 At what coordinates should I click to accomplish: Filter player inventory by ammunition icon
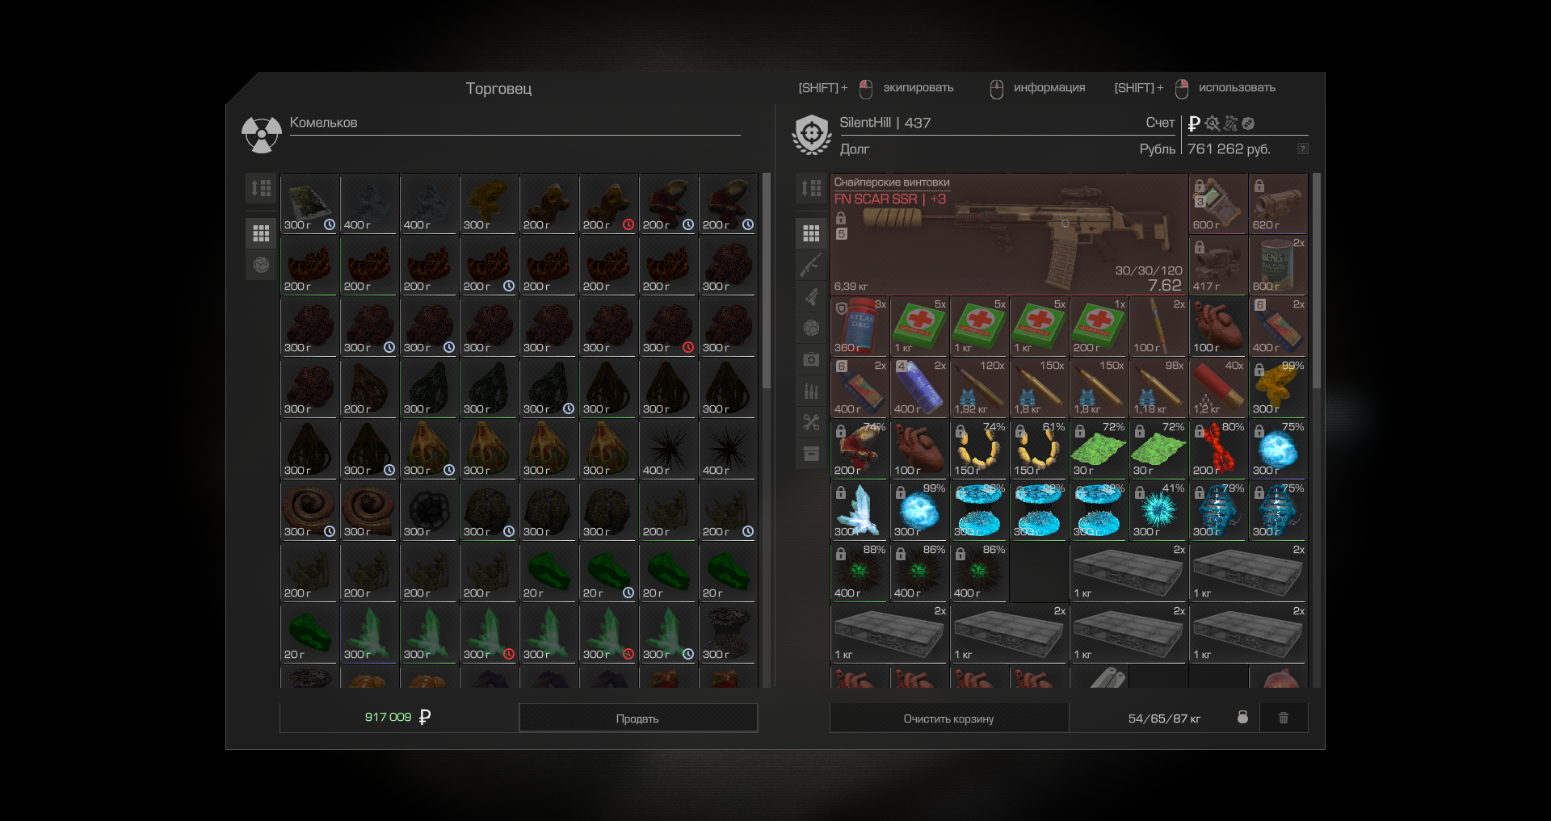click(x=811, y=391)
